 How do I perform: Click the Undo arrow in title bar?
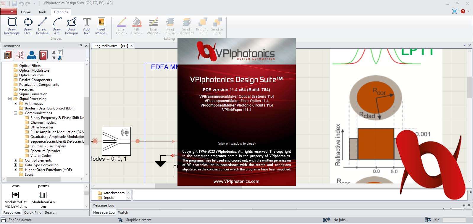click(21, 4)
